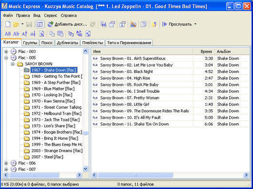This screenshot has width=253, height=189.
Task: Click the delete-sheet X icon
Action: pos(41,34)
